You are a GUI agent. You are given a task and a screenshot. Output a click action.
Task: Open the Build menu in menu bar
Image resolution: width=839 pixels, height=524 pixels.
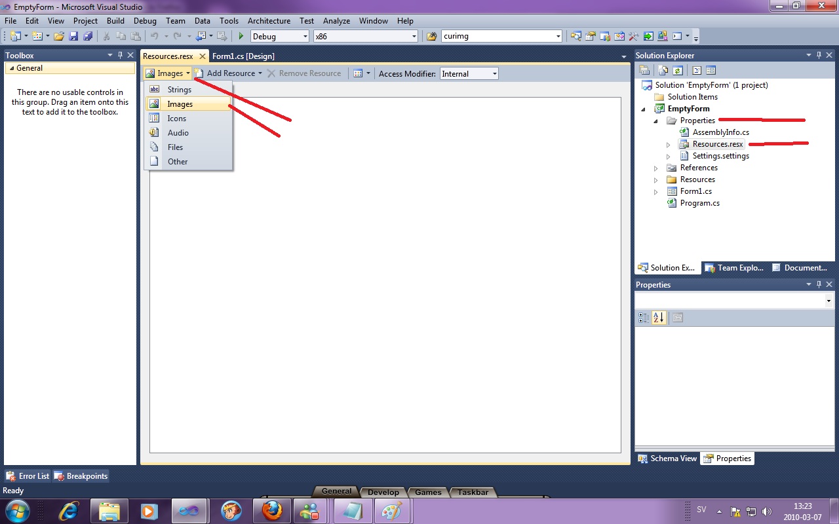(x=115, y=21)
